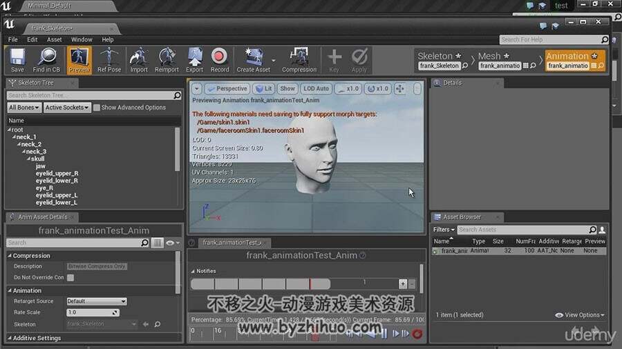Click the Skeleton Tree vertical scrollbar
The image size is (622, 349).
click(x=178, y=150)
